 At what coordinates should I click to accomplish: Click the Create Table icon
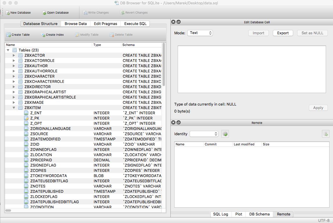pos(9,35)
